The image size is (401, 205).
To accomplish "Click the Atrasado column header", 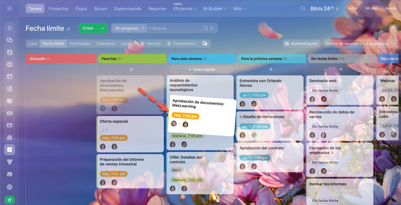I will (x=61, y=59).
